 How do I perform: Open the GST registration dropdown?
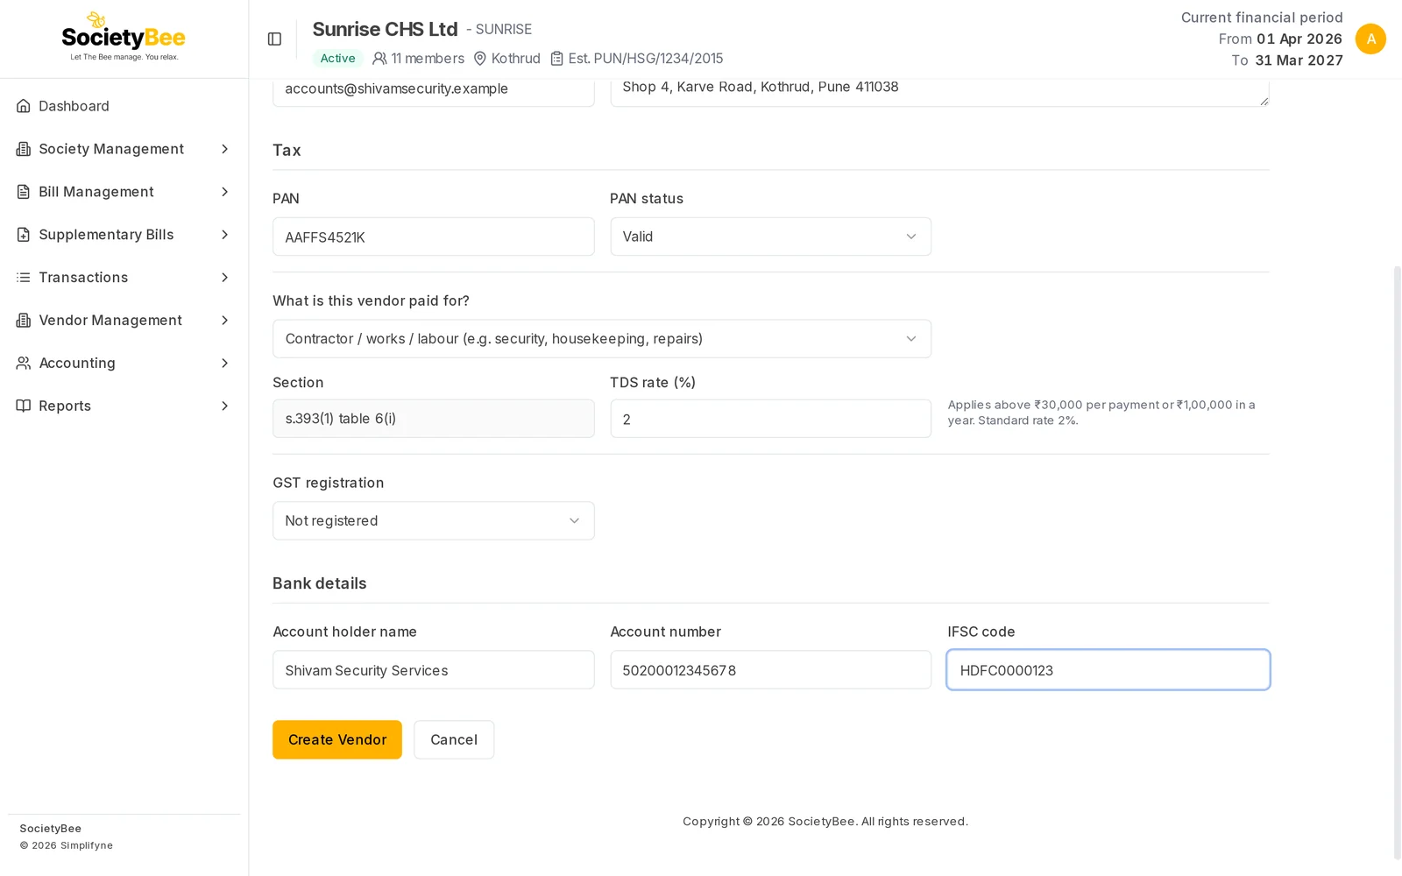click(434, 520)
